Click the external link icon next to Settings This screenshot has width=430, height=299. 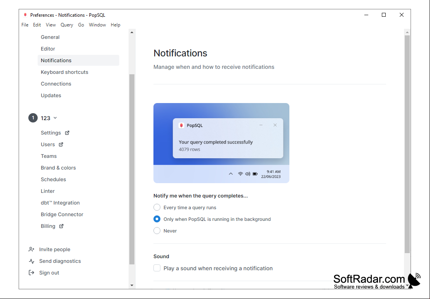67,133
